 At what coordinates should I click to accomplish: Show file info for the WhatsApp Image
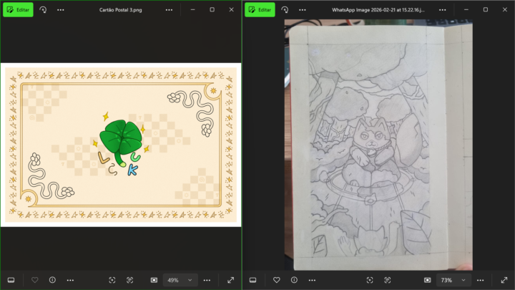(x=294, y=280)
